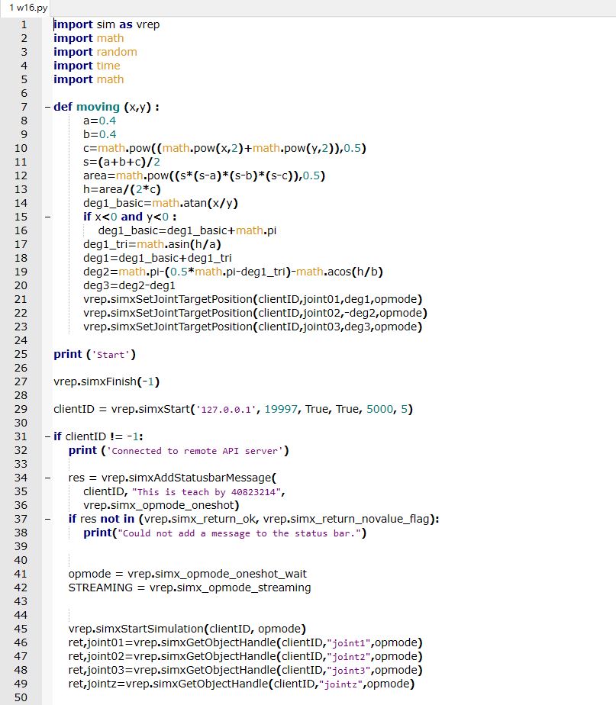Click line number 1 in the margin
The image size is (616, 705).
pos(24,24)
